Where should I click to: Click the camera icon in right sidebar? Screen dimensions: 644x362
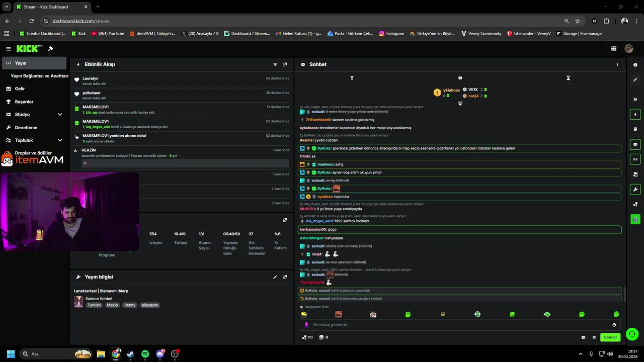click(x=635, y=174)
